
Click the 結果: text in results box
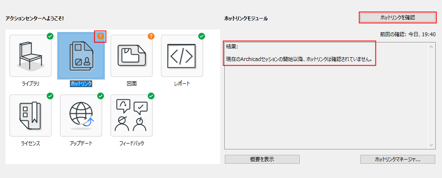[x=232, y=47]
